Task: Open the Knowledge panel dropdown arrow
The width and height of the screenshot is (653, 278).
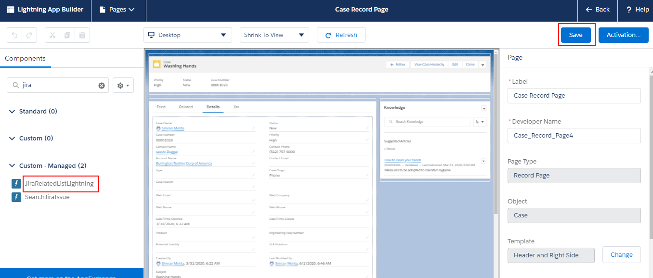Action: [x=484, y=108]
